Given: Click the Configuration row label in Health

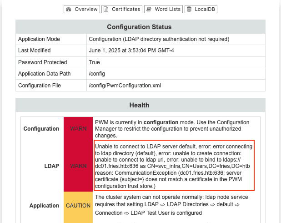Looking at the screenshot, I should click(41, 129).
